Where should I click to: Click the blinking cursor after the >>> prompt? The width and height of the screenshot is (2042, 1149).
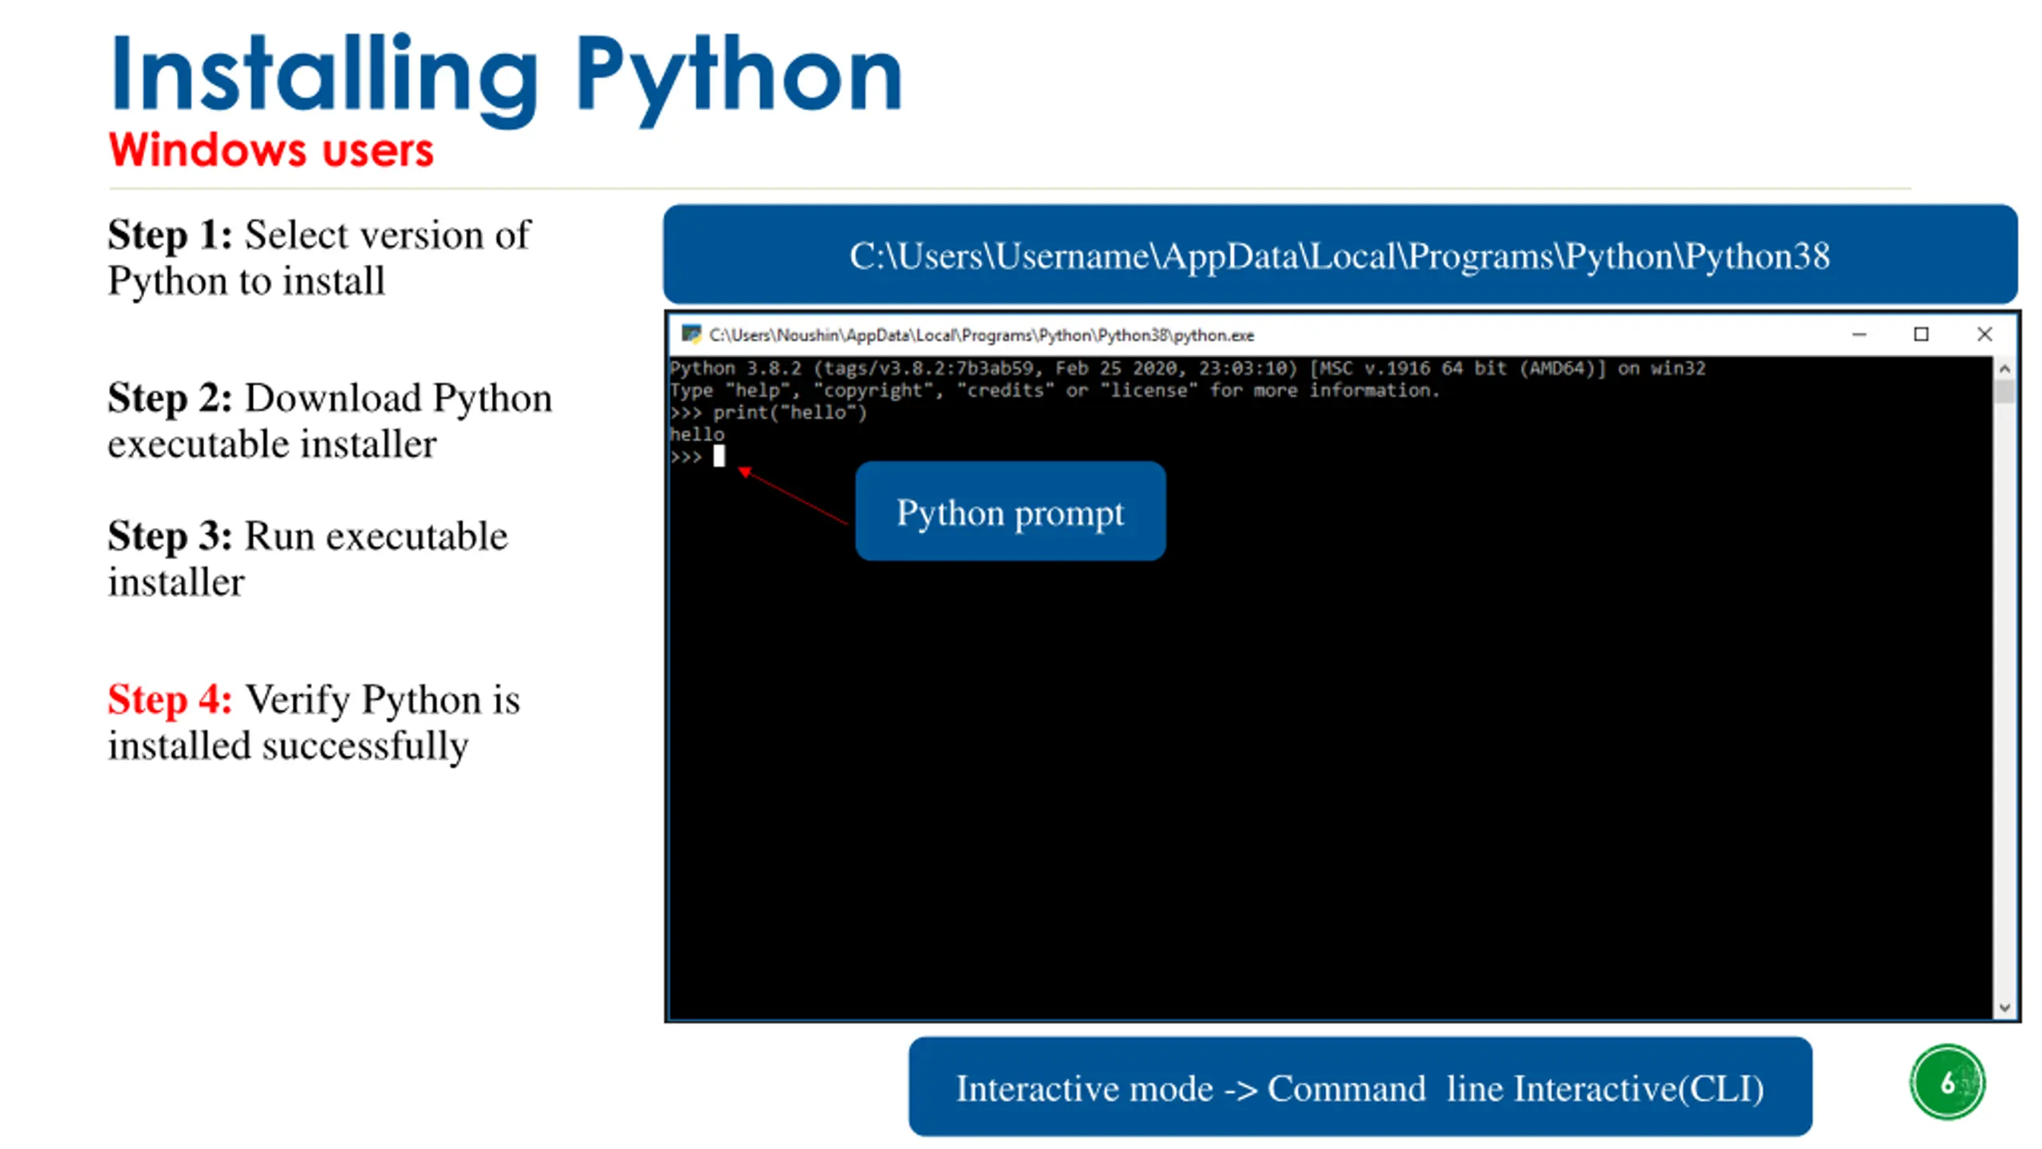(719, 456)
